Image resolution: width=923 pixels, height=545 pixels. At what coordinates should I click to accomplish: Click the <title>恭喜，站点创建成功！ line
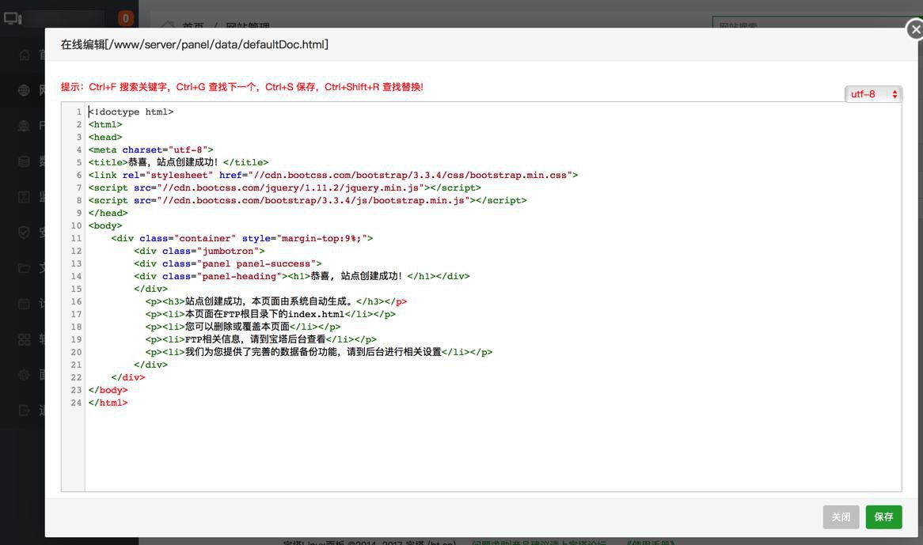coord(178,162)
